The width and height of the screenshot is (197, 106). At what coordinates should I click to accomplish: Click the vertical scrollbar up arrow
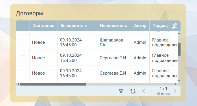click(x=179, y=33)
